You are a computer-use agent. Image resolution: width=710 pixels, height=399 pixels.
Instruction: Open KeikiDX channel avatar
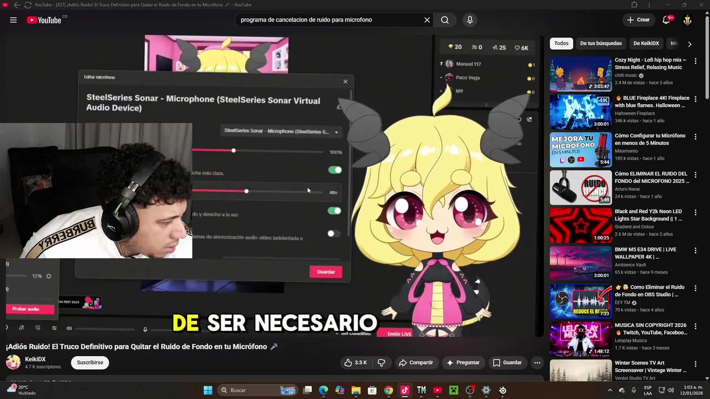(13, 362)
